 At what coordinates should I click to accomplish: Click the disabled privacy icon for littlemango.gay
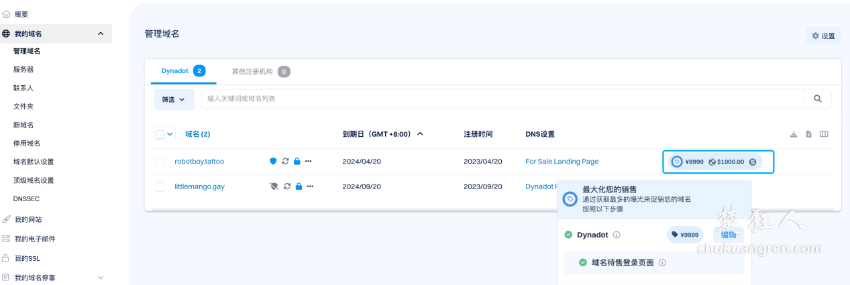point(273,186)
